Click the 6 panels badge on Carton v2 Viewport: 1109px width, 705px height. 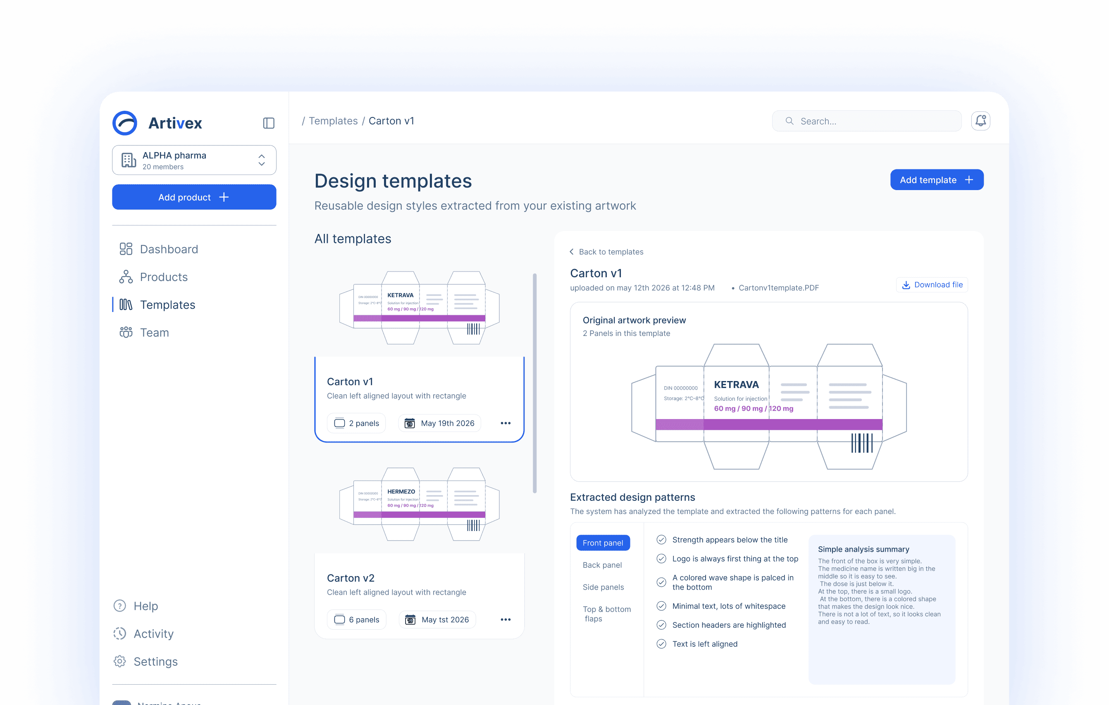point(356,620)
